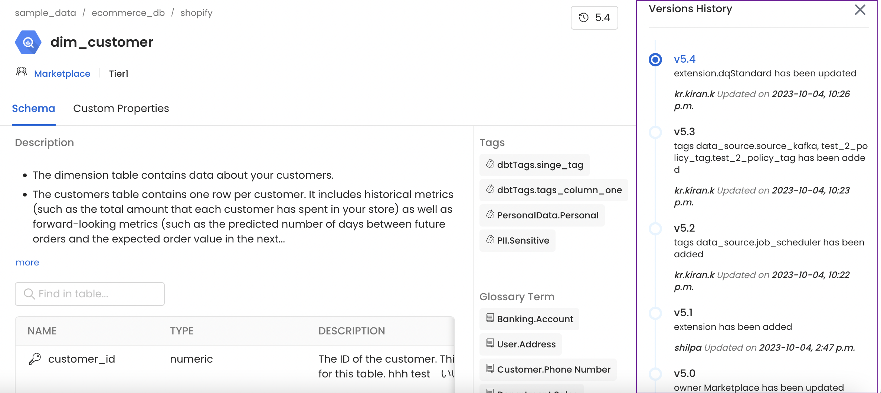Image resolution: width=881 pixels, height=393 pixels.
Task: Select the v5.2 version timeline marker
Action: [655, 228]
